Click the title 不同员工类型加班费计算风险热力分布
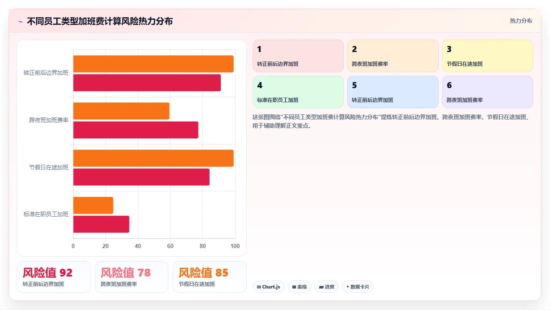This screenshot has height=310, width=550. click(100, 21)
